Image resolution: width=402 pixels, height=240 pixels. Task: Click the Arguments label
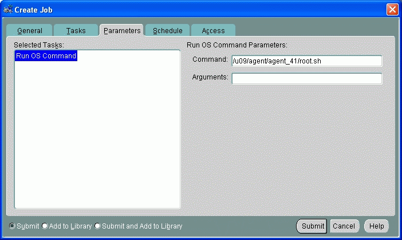click(x=210, y=77)
